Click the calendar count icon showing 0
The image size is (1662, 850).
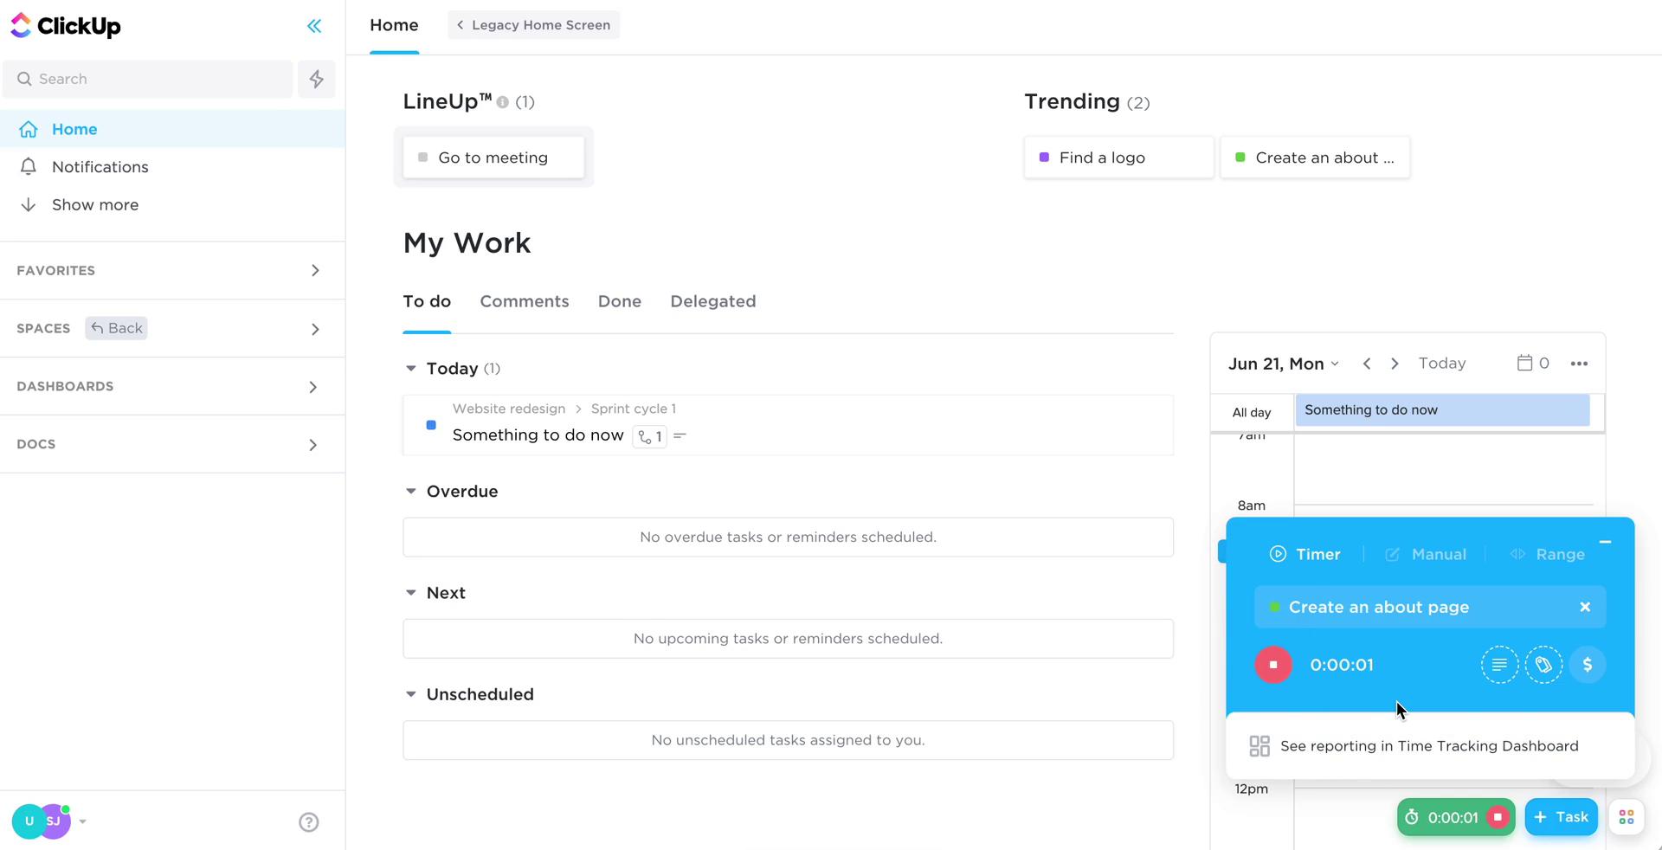coord(1533,364)
